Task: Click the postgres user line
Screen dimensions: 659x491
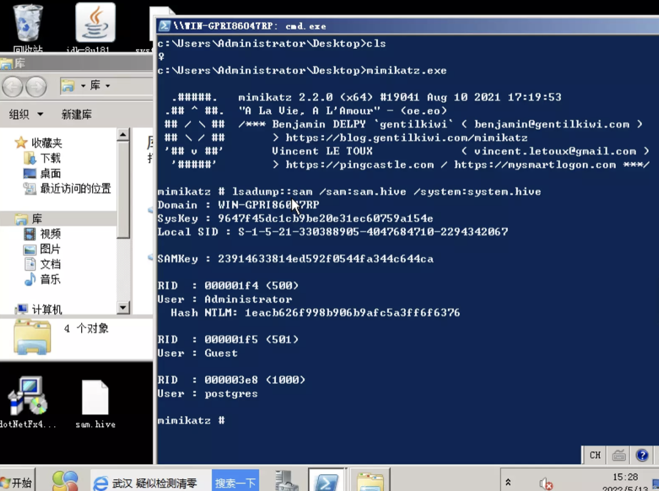Action: point(207,393)
